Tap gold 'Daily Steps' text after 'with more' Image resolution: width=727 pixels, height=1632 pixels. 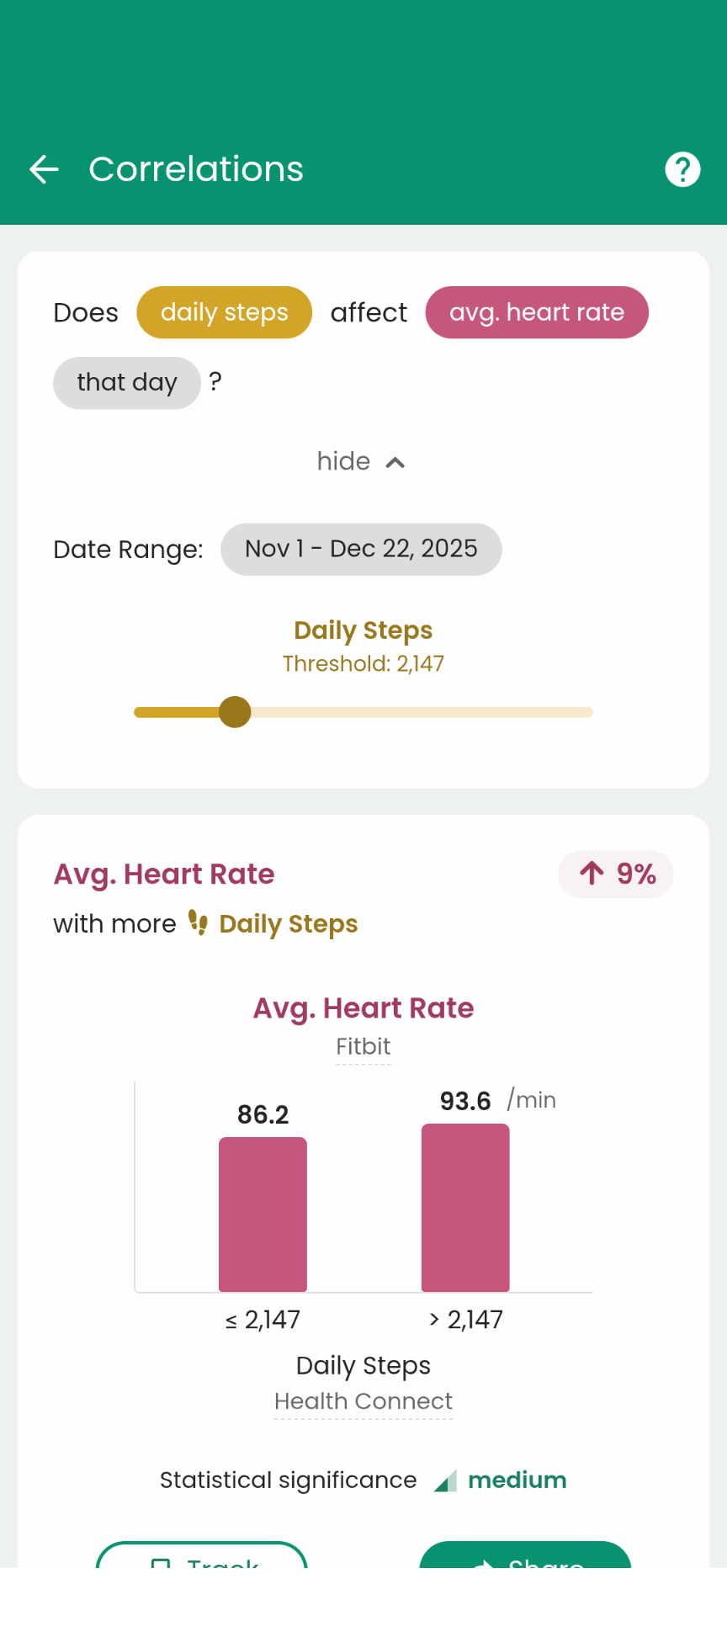coord(288,924)
